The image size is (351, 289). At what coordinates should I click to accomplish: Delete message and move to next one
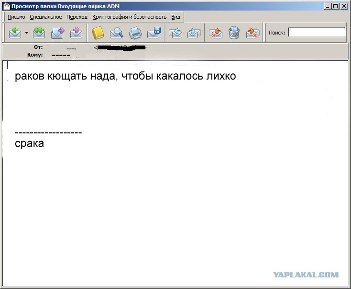[x=252, y=33]
